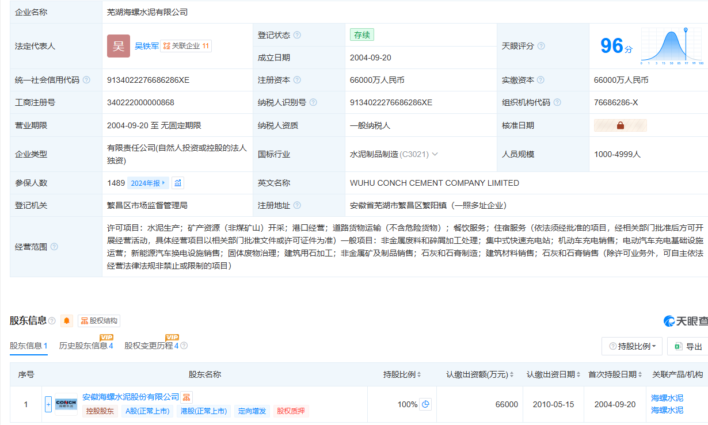Click the 导出 export button
Viewport: 708px width, 425px height.
(688, 346)
